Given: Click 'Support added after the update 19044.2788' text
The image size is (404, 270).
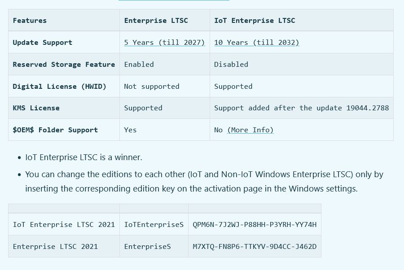Looking at the screenshot, I should tap(302, 108).
